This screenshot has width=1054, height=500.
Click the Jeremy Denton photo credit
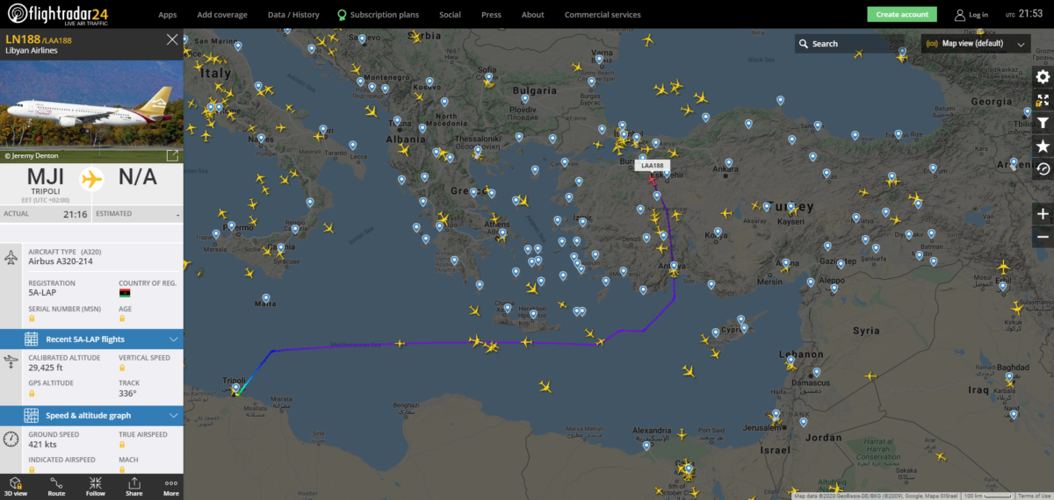tap(32, 155)
